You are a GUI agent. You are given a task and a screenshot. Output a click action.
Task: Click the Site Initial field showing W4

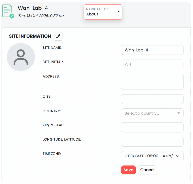[152, 64]
